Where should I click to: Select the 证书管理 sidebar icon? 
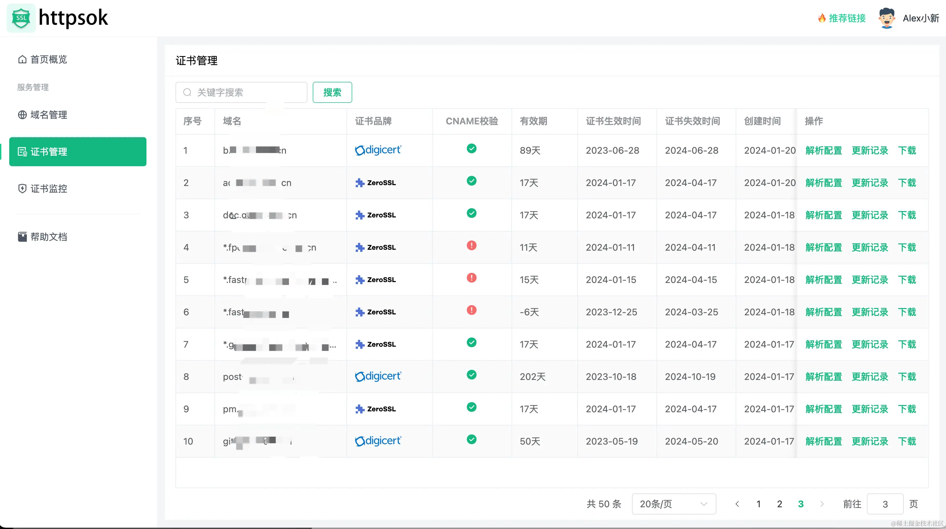[22, 151]
